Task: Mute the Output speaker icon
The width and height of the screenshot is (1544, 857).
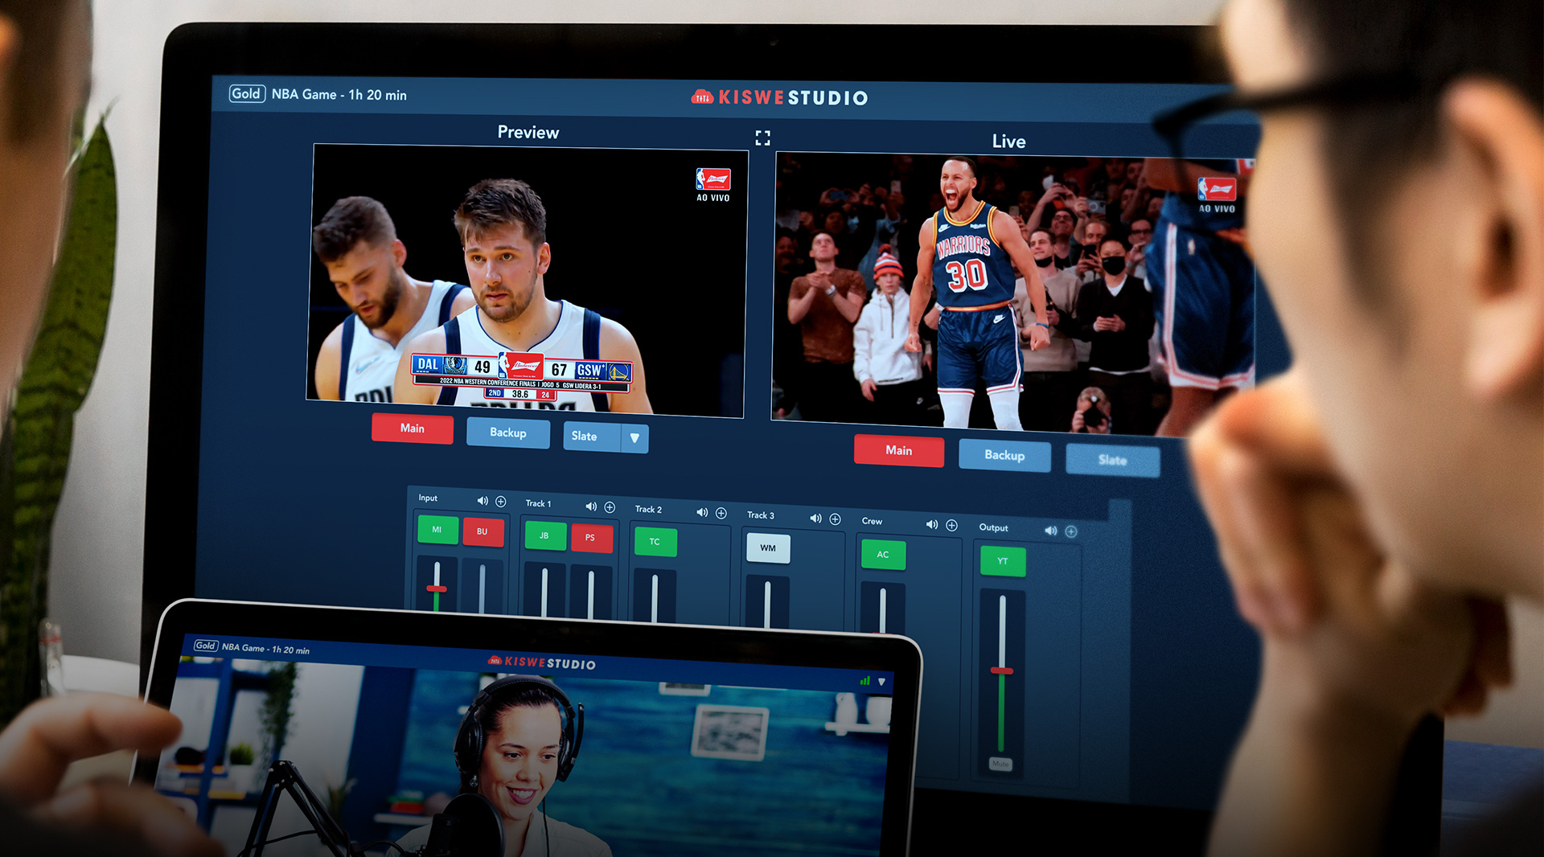Action: pyautogui.click(x=1050, y=531)
